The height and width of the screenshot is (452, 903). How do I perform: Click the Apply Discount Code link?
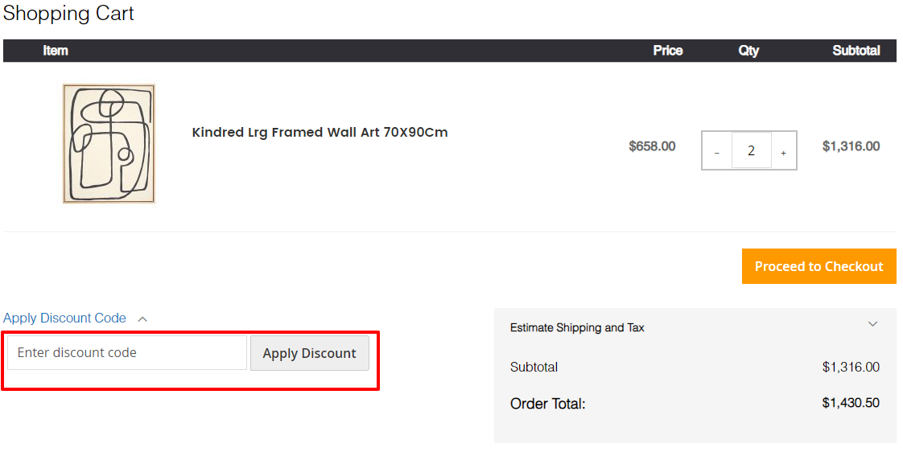64,318
